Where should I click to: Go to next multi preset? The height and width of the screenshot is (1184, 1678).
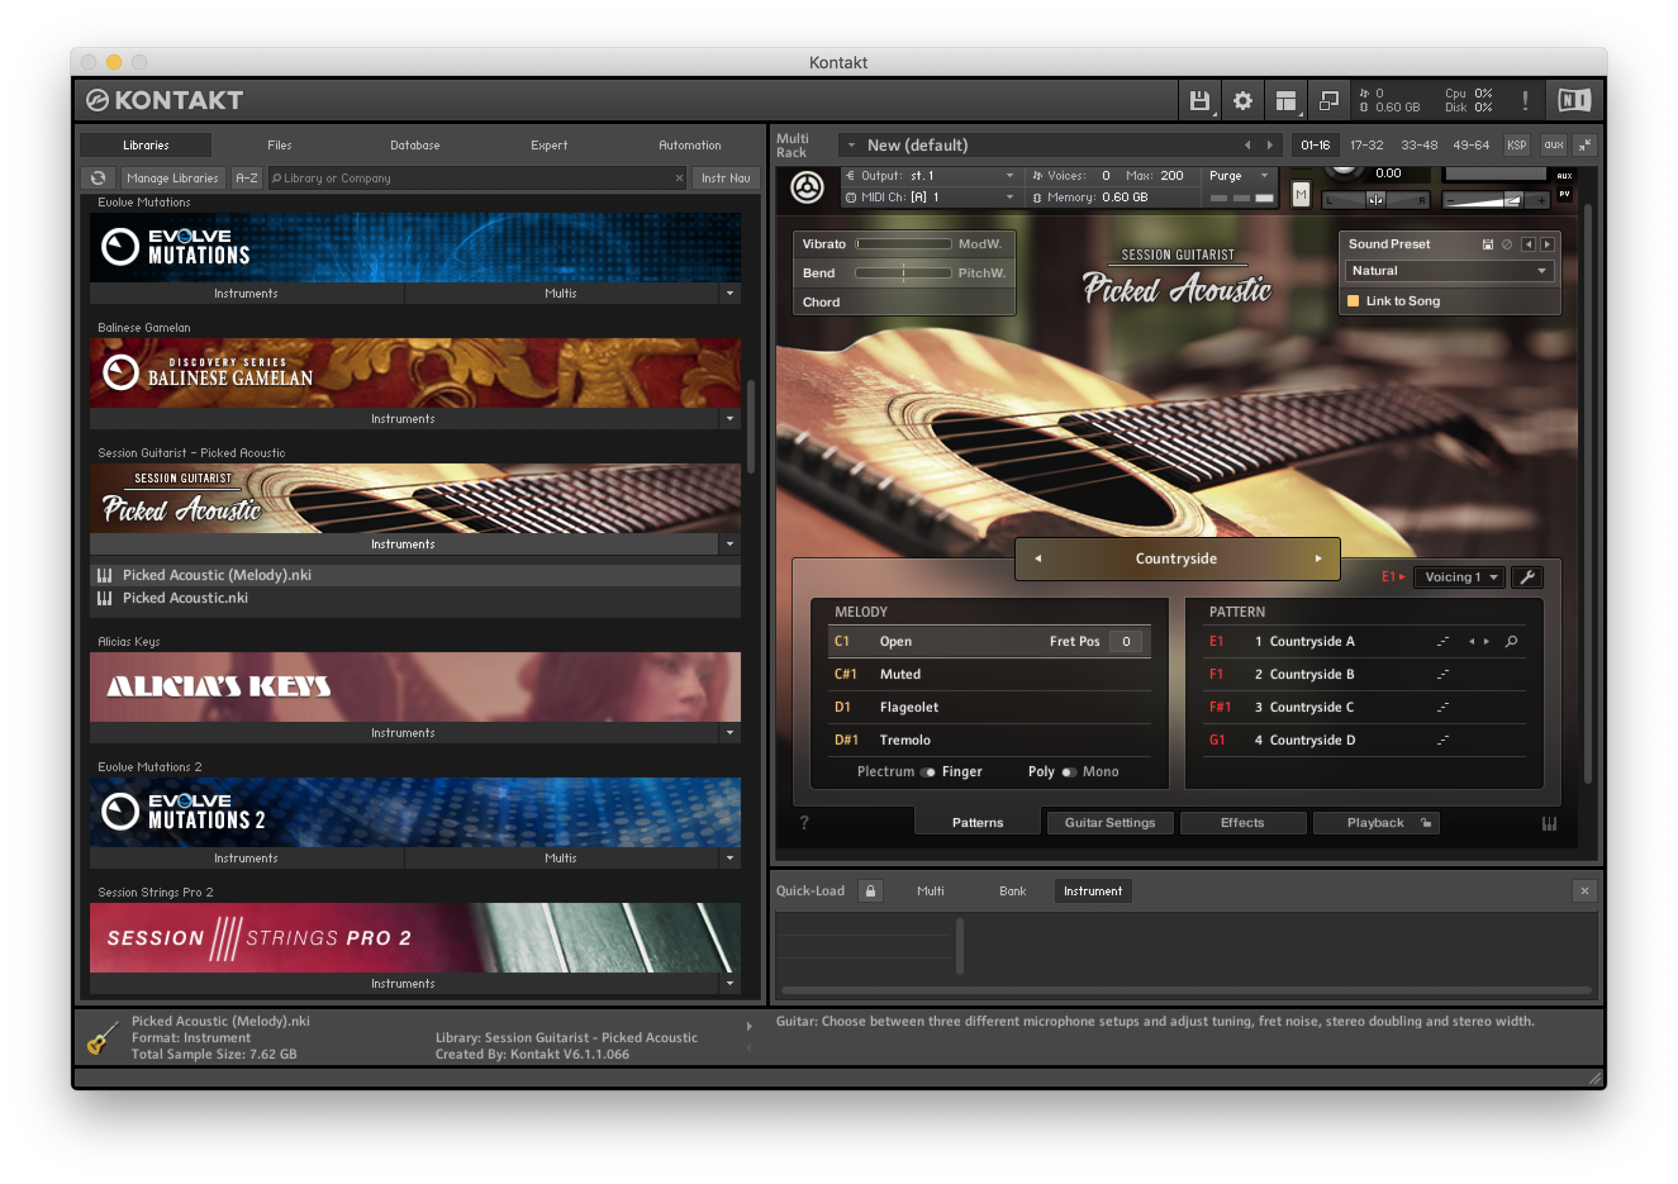coord(1270,146)
